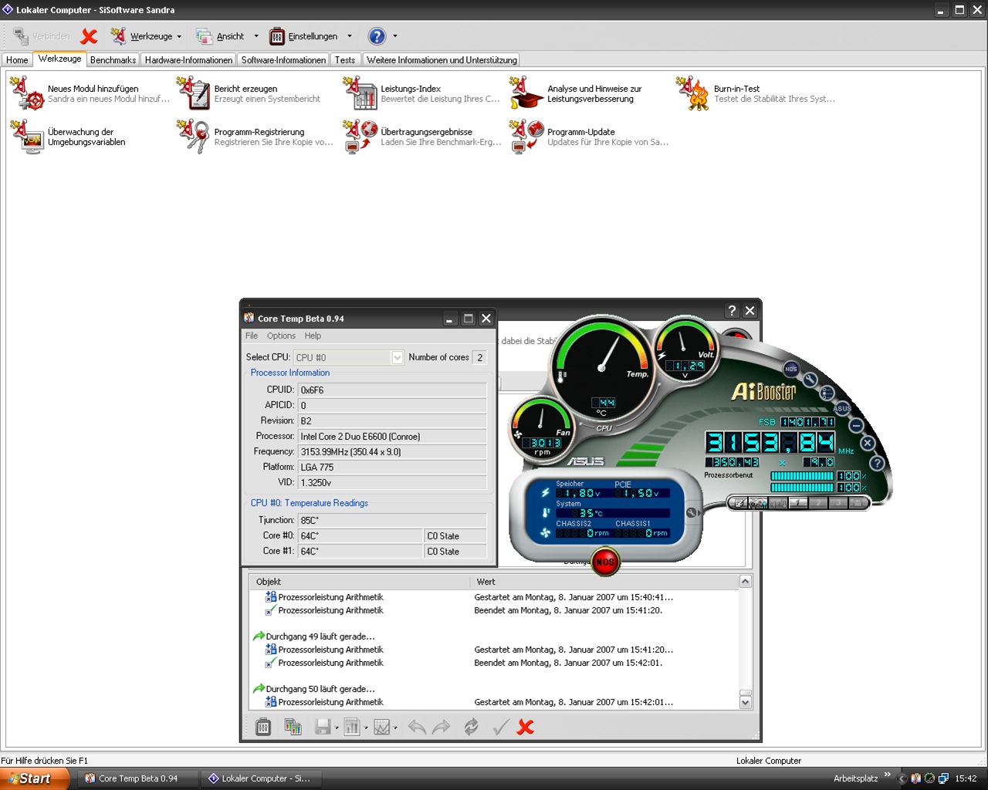Click the Werkzeuge toolbar button
988x790 pixels.
(x=143, y=36)
